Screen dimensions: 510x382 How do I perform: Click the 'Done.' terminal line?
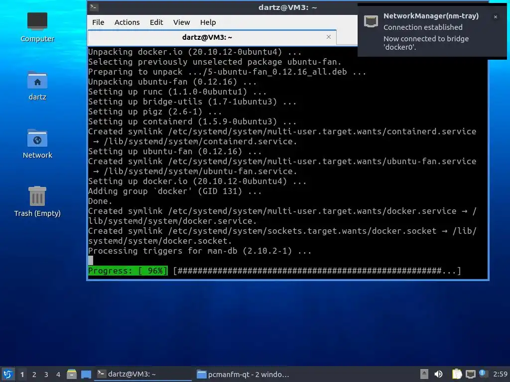point(100,201)
